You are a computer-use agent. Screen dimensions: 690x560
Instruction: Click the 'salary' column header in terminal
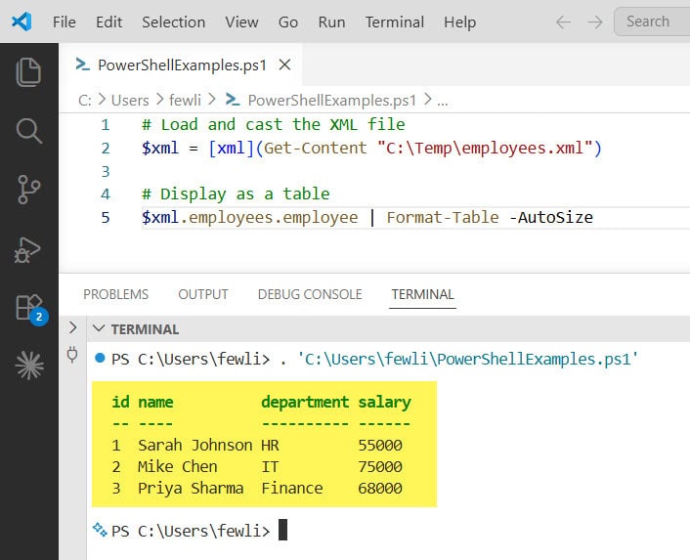[385, 402]
